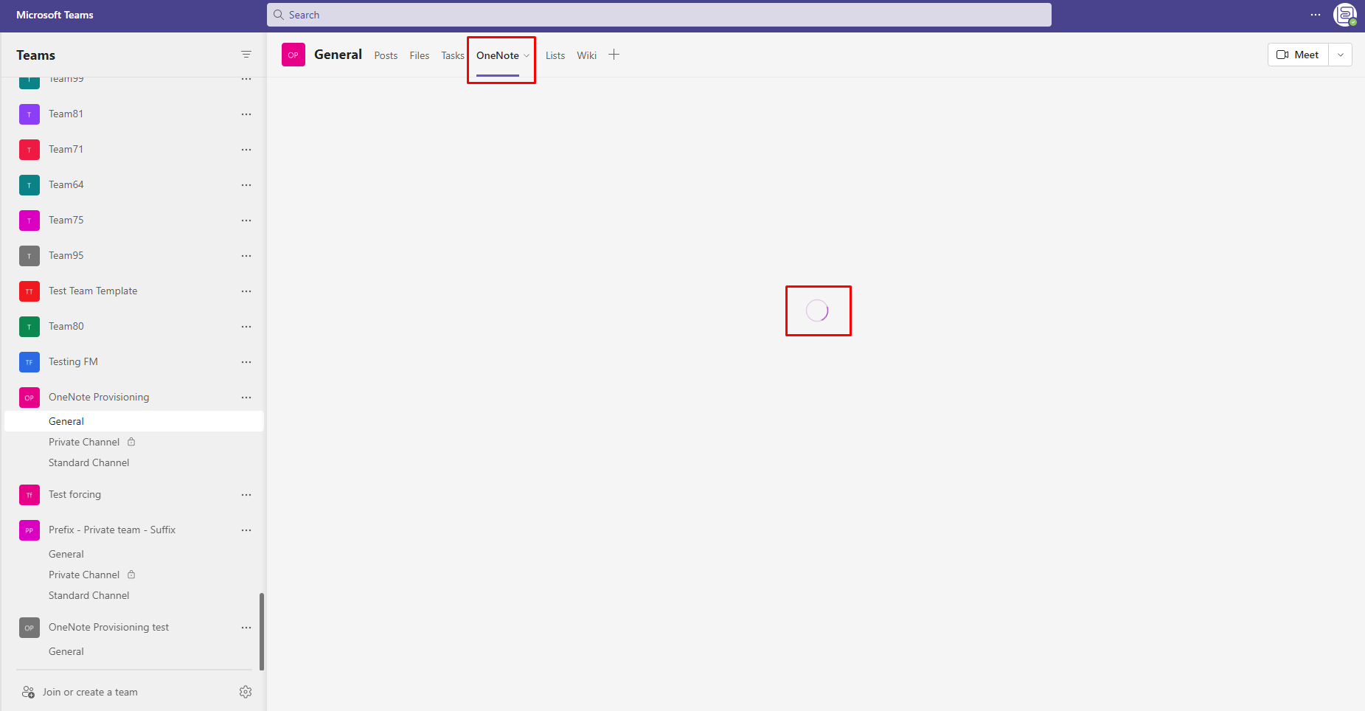Click Join or create a team
Screen dimensions: 1365x711
[90, 692]
